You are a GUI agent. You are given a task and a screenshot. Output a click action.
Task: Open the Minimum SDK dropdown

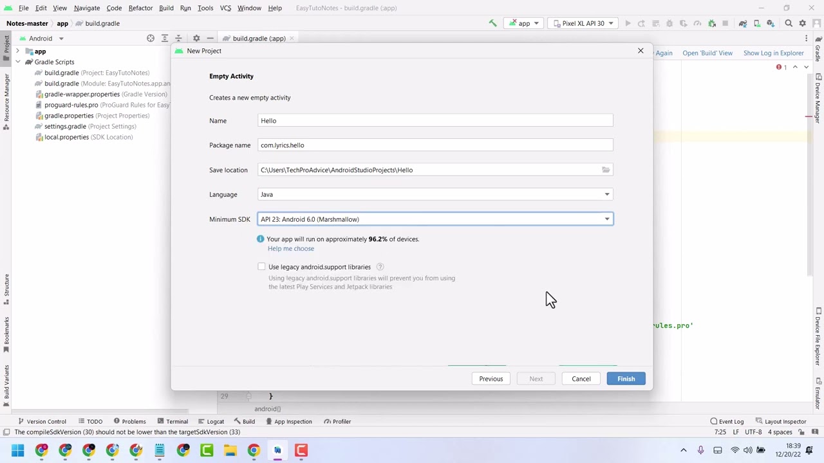pos(435,219)
